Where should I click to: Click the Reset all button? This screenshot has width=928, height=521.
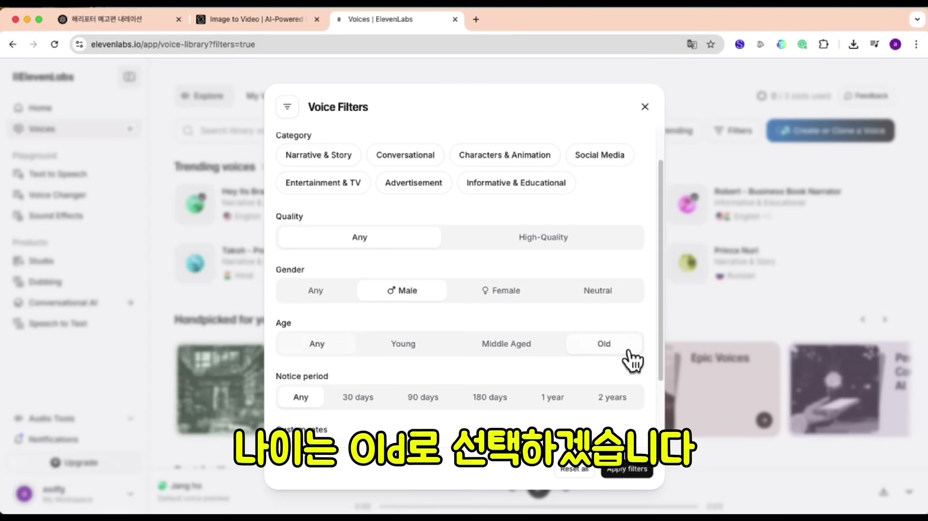coord(574,469)
